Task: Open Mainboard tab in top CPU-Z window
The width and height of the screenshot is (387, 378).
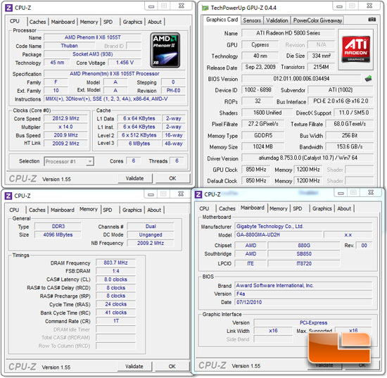Action: 63,22
